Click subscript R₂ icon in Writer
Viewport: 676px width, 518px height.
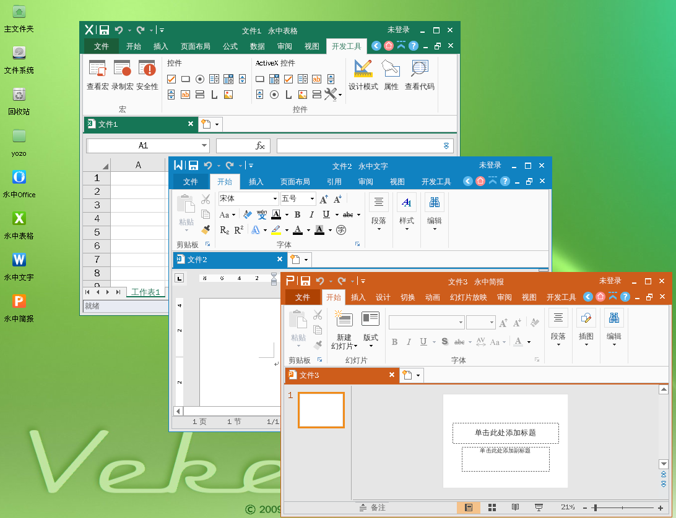tap(225, 230)
